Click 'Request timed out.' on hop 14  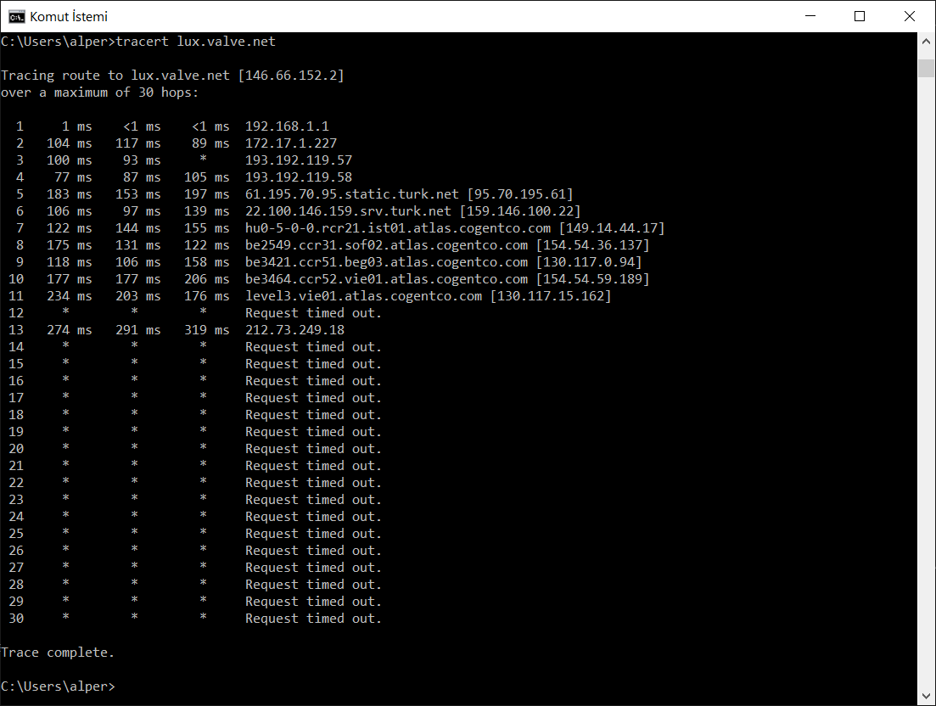click(313, 347)
